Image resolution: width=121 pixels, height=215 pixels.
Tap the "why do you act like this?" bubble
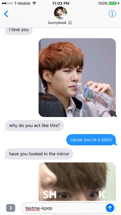tap(34, 125)
